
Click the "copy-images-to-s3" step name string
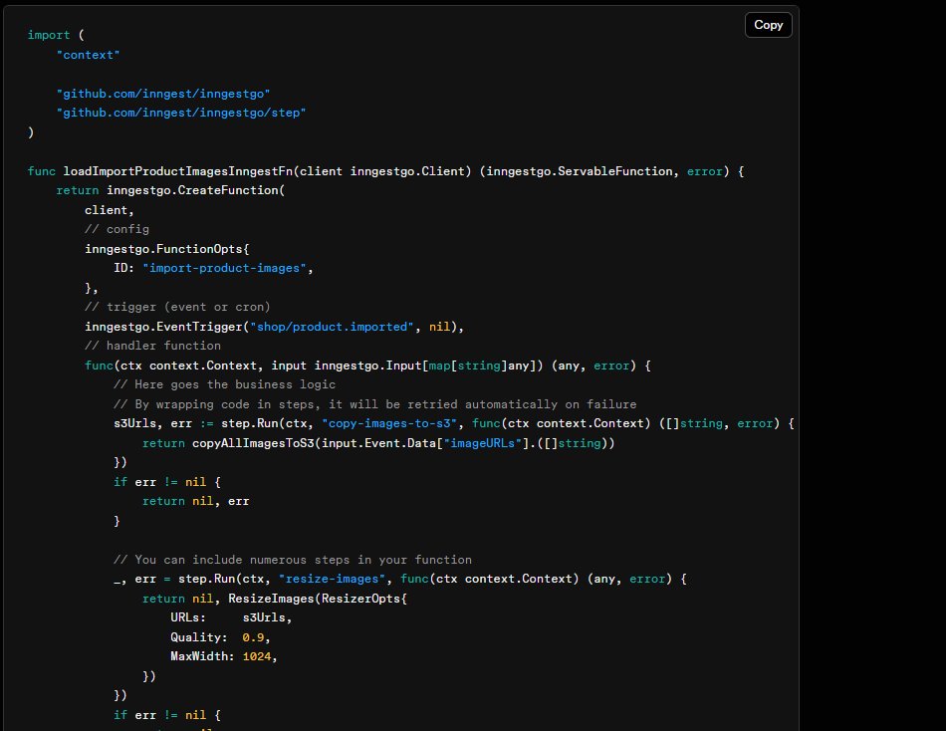pos(389,423)
